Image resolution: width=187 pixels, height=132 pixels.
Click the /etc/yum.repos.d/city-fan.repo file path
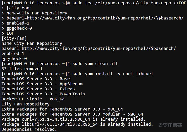pyautogui.click(x=133, y=3)
